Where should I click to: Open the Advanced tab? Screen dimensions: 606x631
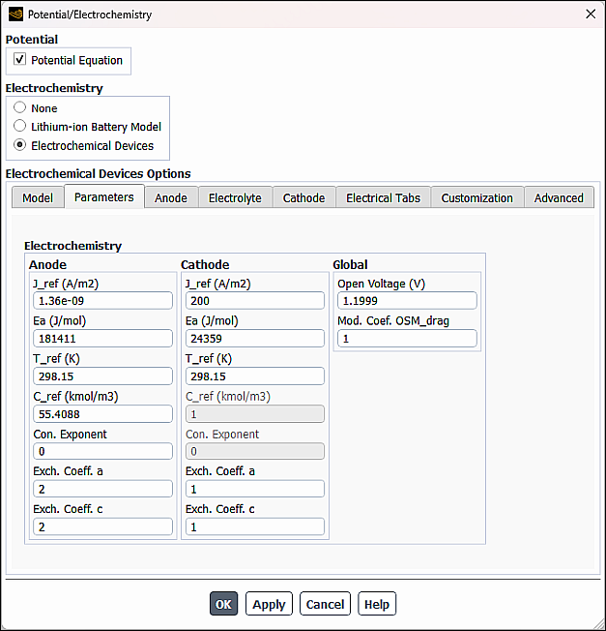(559, 197)
